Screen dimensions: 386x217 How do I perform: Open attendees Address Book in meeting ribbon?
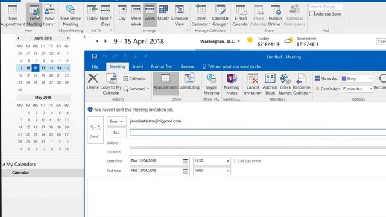click(x=270, y=84)
